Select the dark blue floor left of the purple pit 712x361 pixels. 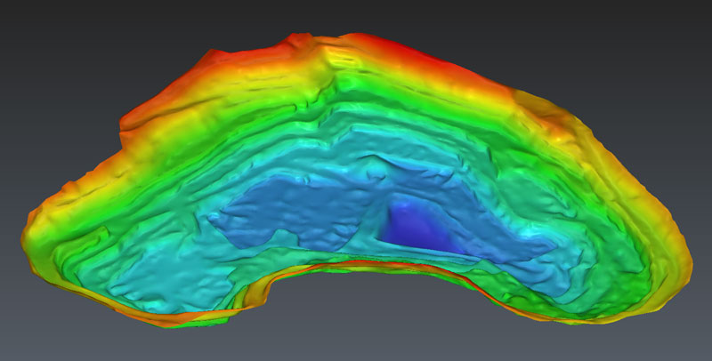pos(294,213)
